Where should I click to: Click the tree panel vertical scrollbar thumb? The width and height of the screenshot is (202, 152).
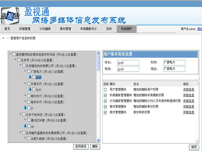click(98, 63)
